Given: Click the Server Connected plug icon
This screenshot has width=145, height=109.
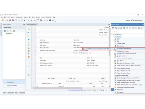Looking at the screenshot, I should 132,20.
